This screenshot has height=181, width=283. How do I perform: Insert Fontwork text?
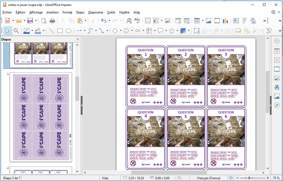coord(245,21)
